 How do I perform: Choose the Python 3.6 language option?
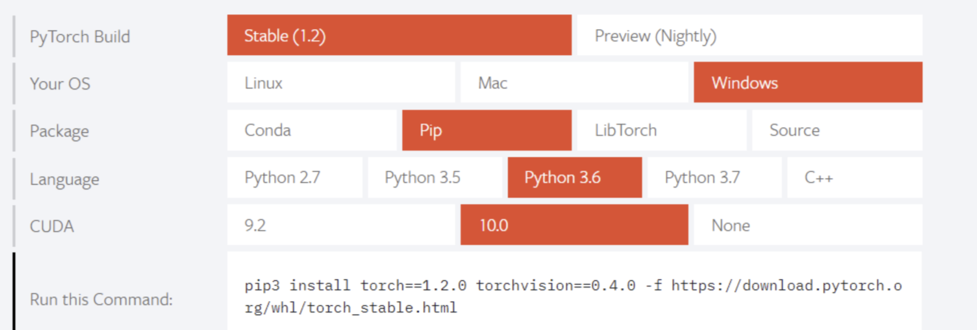point(575,178)
